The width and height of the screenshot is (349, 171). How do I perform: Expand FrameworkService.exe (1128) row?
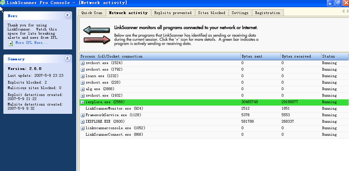[83, 115]
